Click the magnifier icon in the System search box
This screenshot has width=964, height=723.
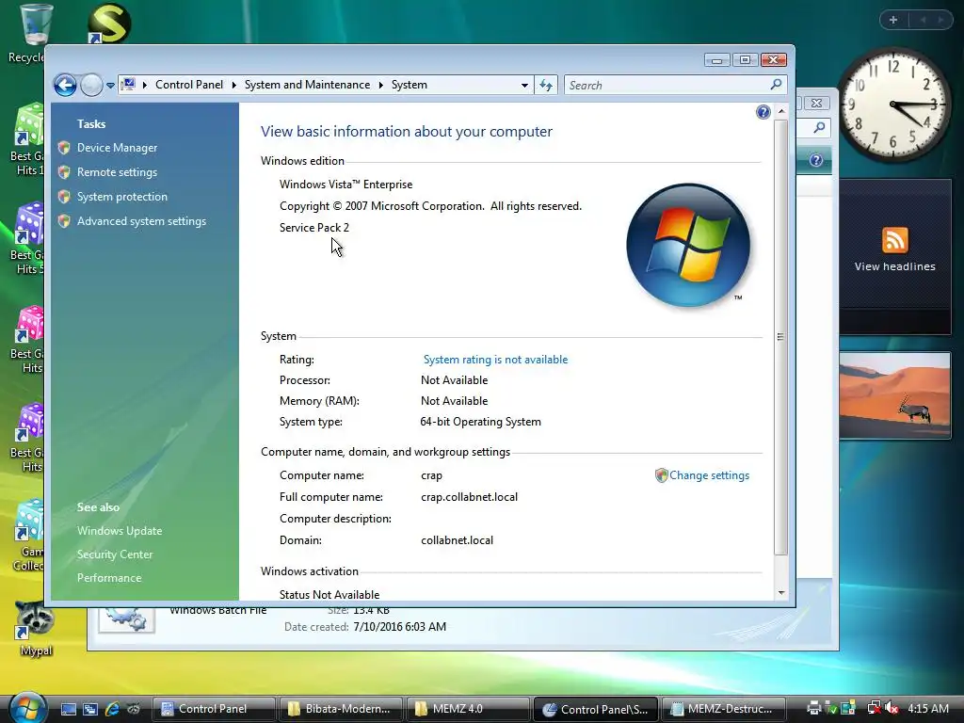click(777, 84)
